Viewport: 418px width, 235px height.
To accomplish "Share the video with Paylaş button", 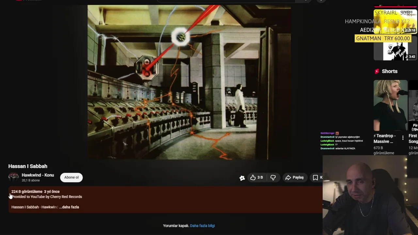I will [x=294, y=178].
